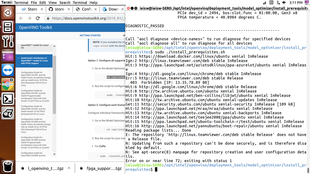Open 2018R5 Programmable Acceleration Card CentOS guide
This screenshot has height=174, width=310.
(x=35, y=142)
